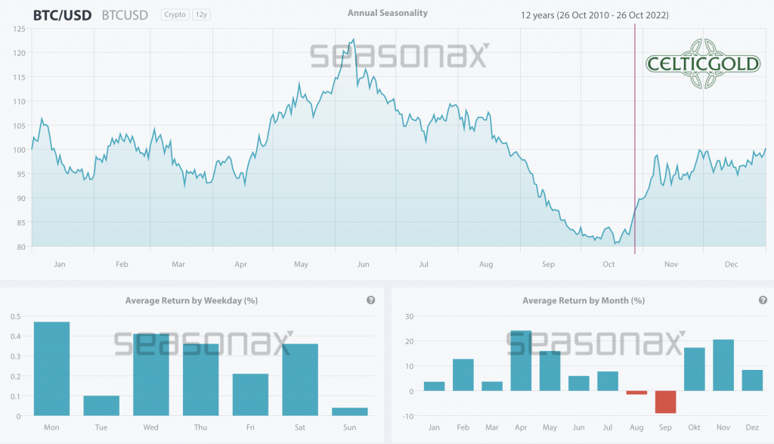The image size is (774, 444).
Task: Click the Mon bar in the weekday chart
Action: [51, 369]
